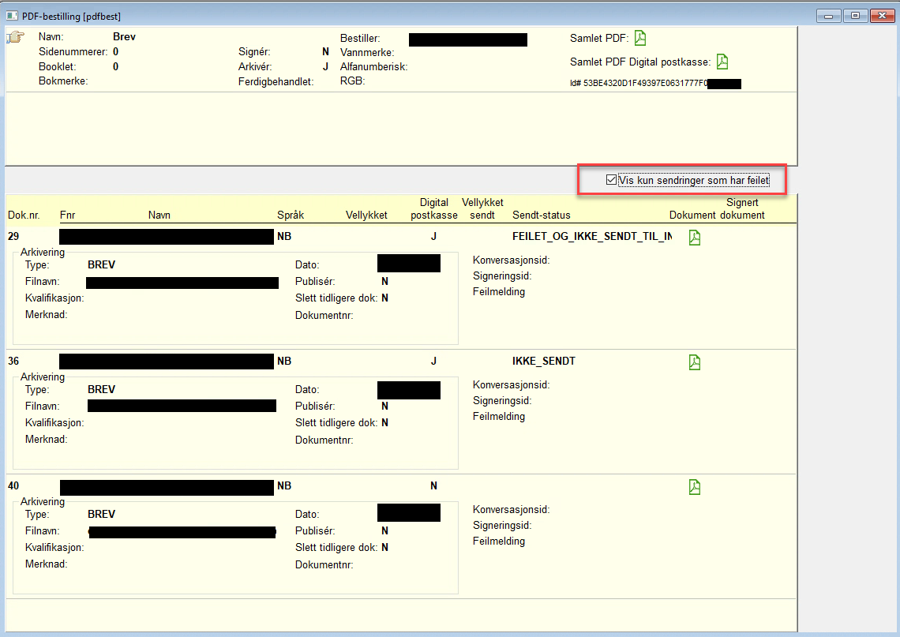This screenshot has width=900, height=637.
Task: Click 'Konversasjonsid:' label in document 36 row
Action: (x=511, y=384)
